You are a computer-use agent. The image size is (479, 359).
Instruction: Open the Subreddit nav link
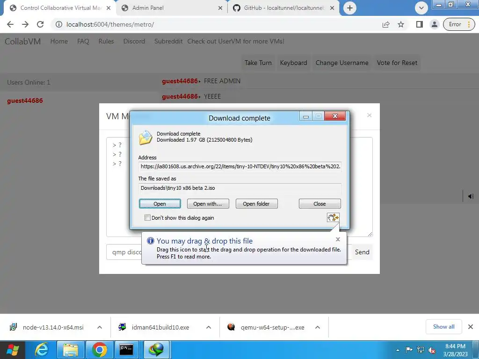point(168,41)
